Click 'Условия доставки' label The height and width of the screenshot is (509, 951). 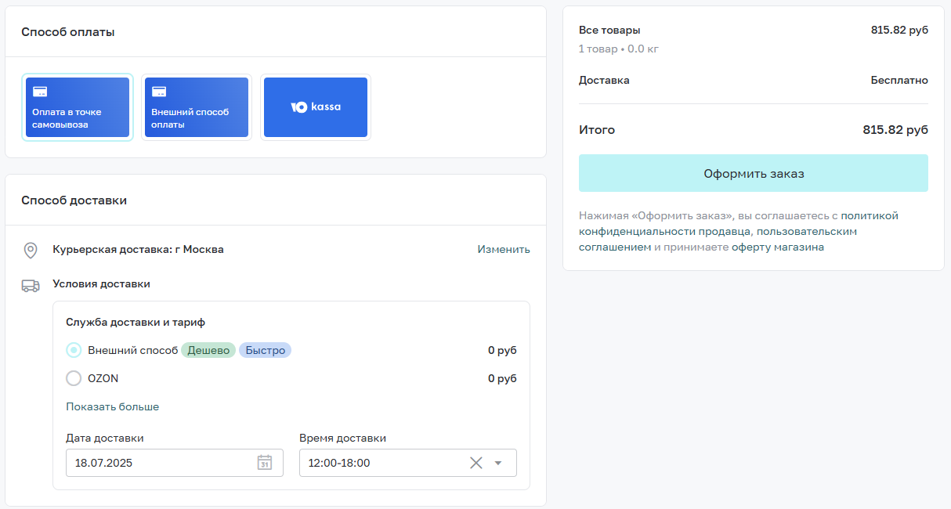click(101, 283)
